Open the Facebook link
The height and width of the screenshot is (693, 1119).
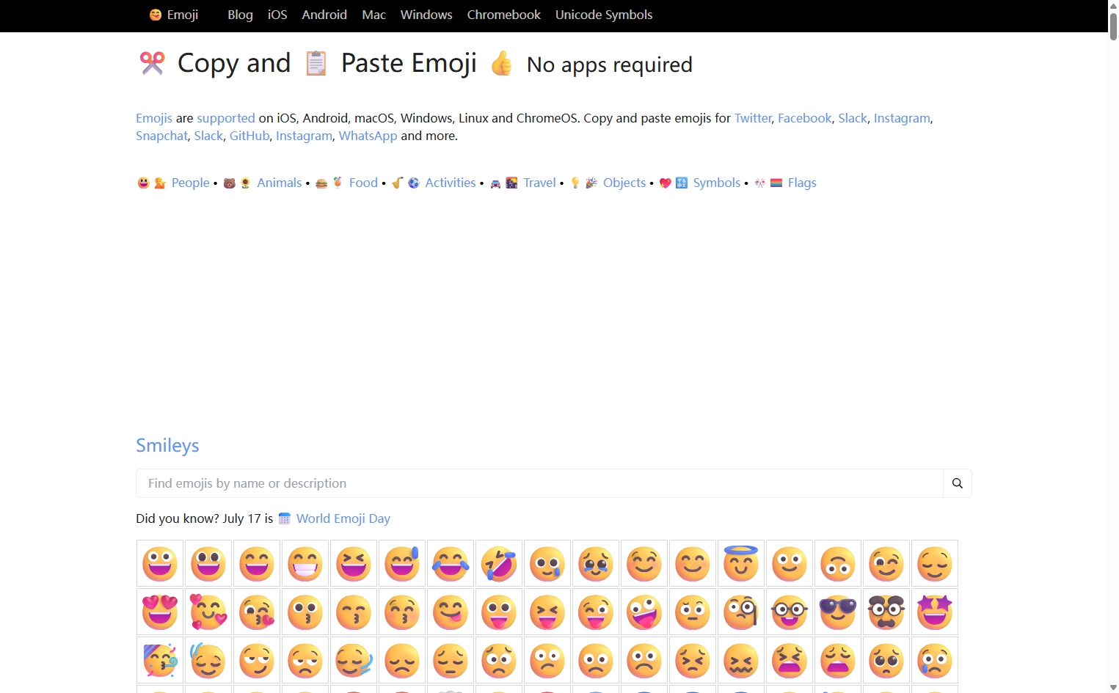click(804, 118)
